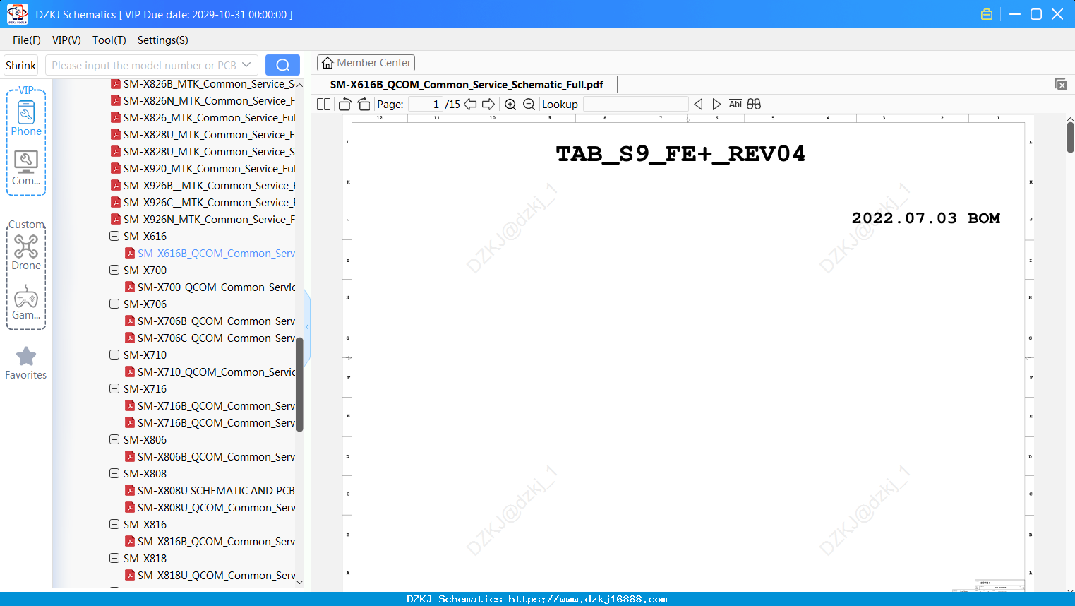
Task: Click file tree scroll-down arrow
Action: pyautogui.click(x=299, y=583)
